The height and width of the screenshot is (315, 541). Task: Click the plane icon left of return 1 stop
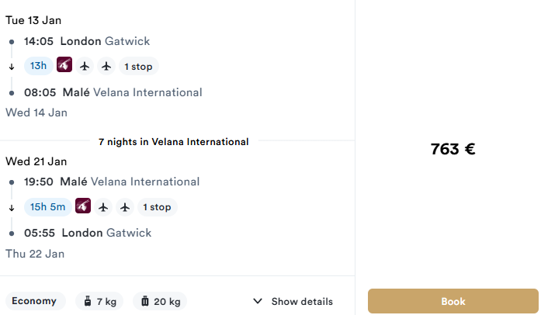click(125, 207)
